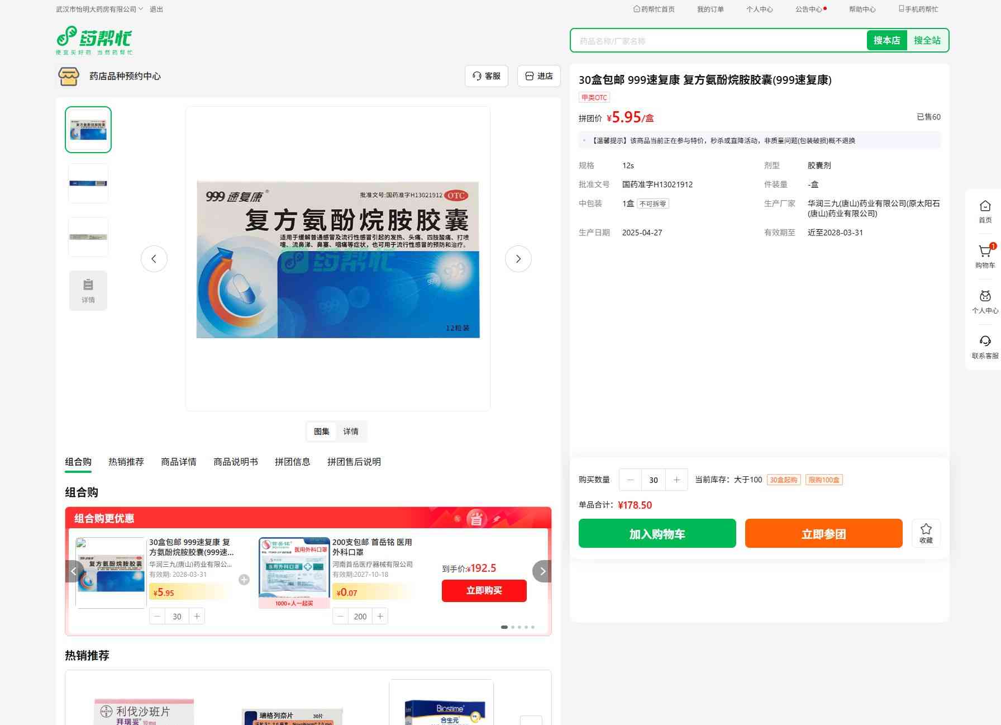
Task: Click the green 加入购物车 button
Action: pyautogui.click(x=657, y=533)
